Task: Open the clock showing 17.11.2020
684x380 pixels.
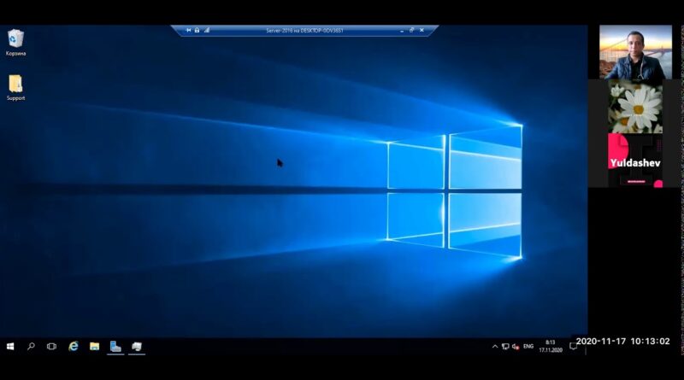Action: click(x=550, y=347)
